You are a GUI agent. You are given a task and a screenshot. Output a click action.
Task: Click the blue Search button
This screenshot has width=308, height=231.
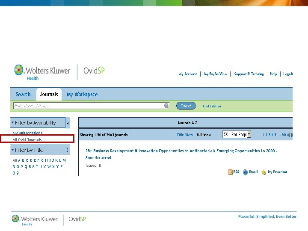186,106
